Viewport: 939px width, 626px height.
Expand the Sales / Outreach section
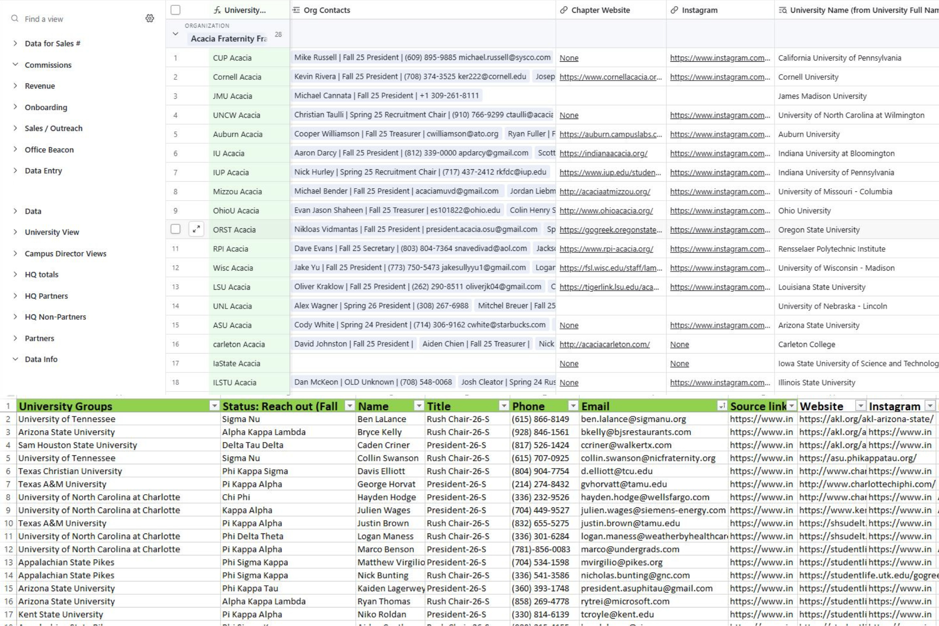[x=15, y=128]
